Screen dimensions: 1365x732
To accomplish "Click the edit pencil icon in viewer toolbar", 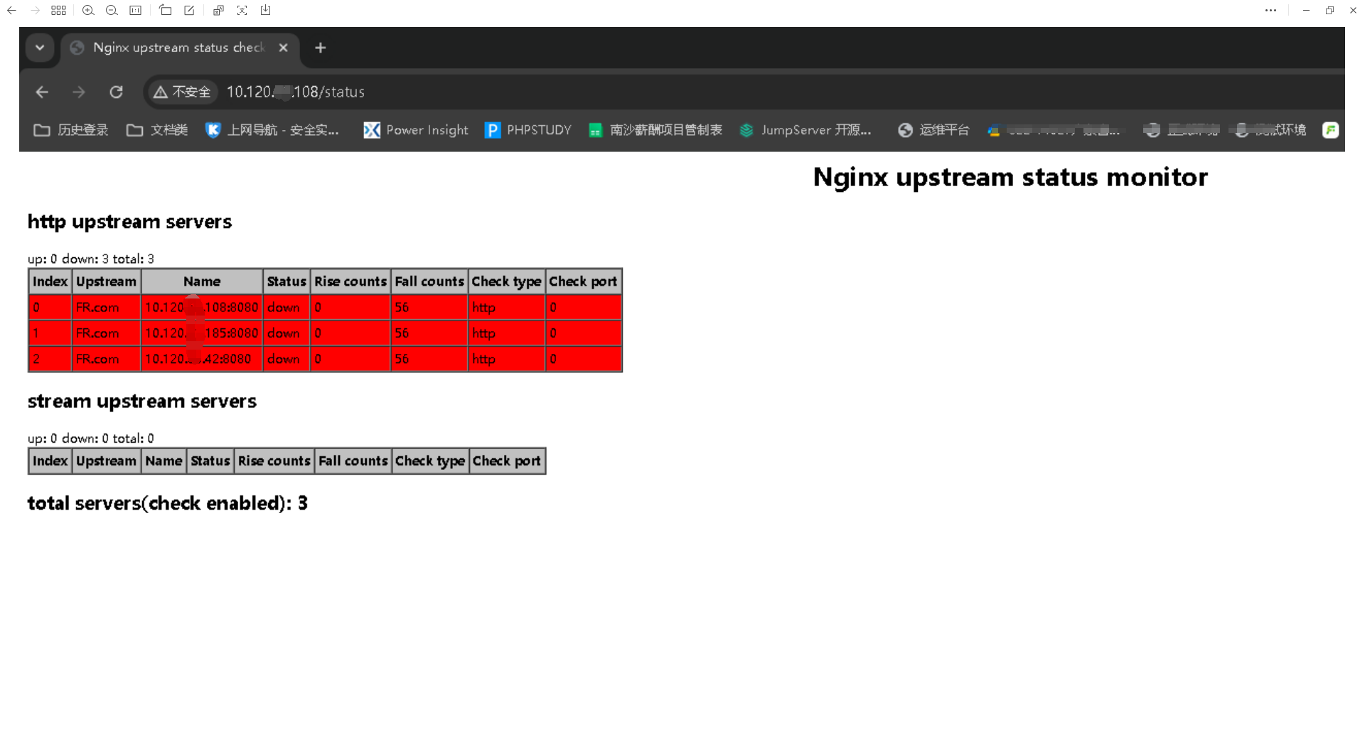I will pyautogui.click(x=189, y=11).
